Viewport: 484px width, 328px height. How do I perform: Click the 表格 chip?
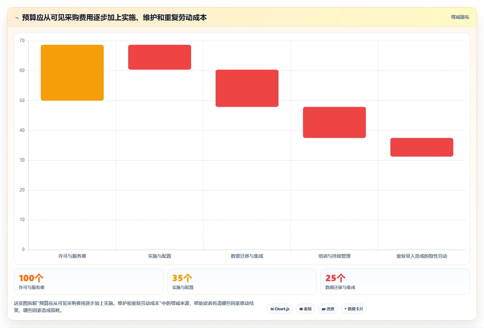(x=305, y=309)
